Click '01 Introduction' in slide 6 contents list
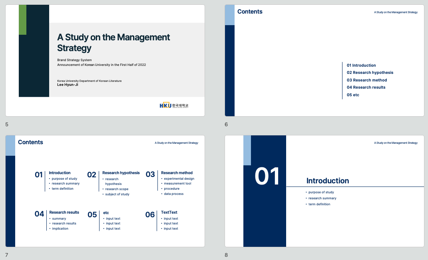Viewport: 428px width, 260px height. [361, 65]
